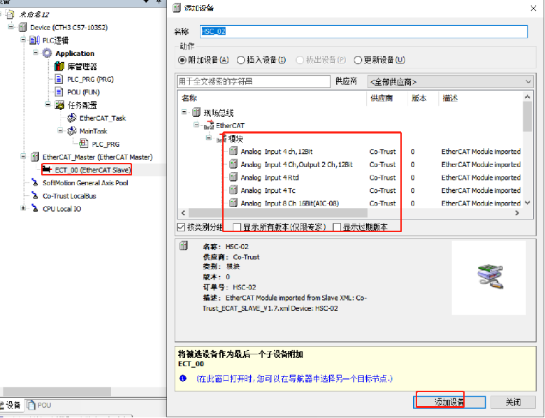Enable 显示过期版本 checkbox
The width and height of the screenshot is (545, 418).
337,227
